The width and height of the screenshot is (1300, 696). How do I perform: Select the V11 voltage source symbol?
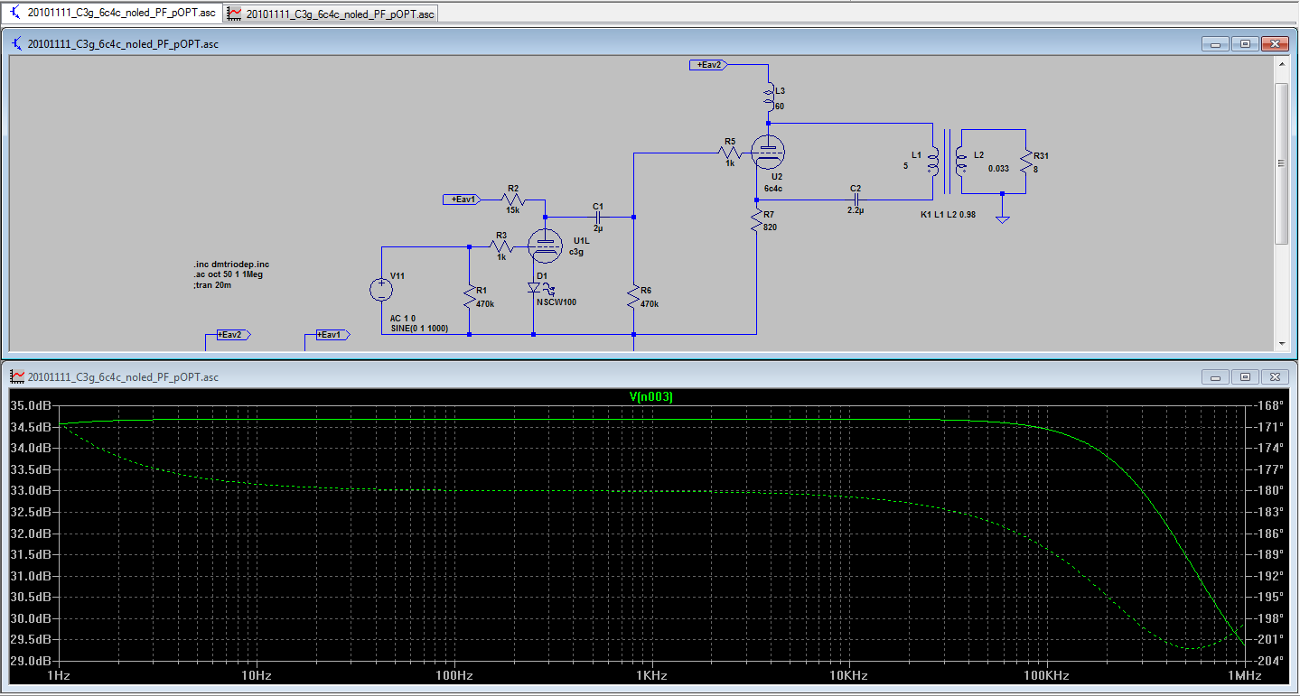[x=381, y=290]
